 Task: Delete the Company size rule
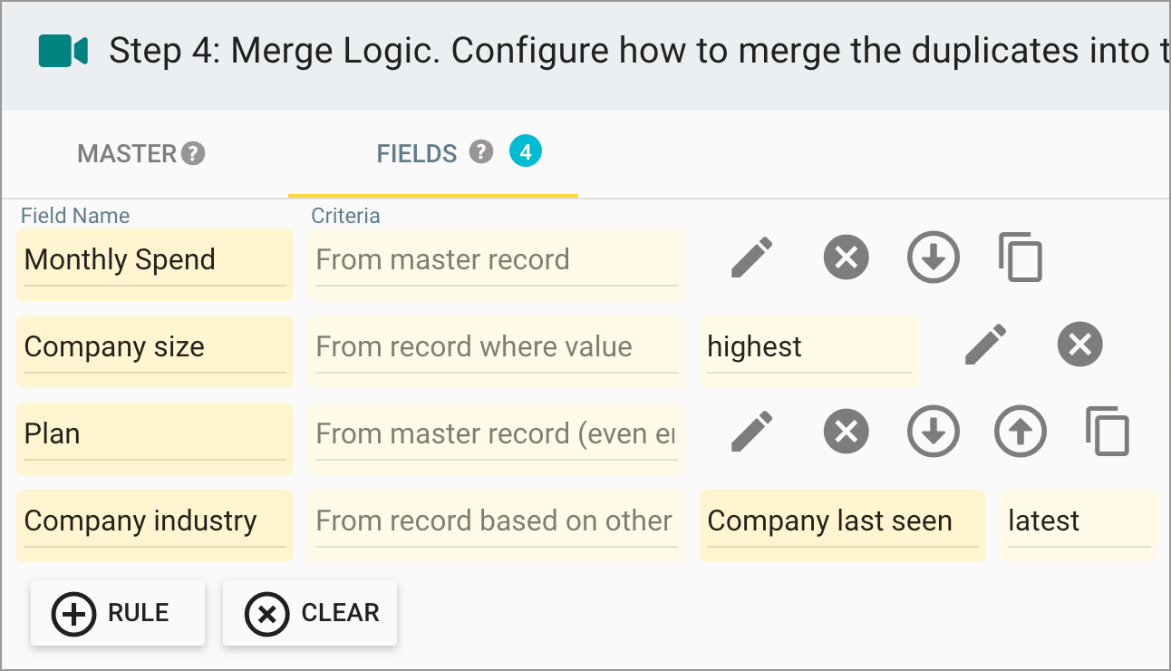pyautogui.click(x=1079, y=345)
